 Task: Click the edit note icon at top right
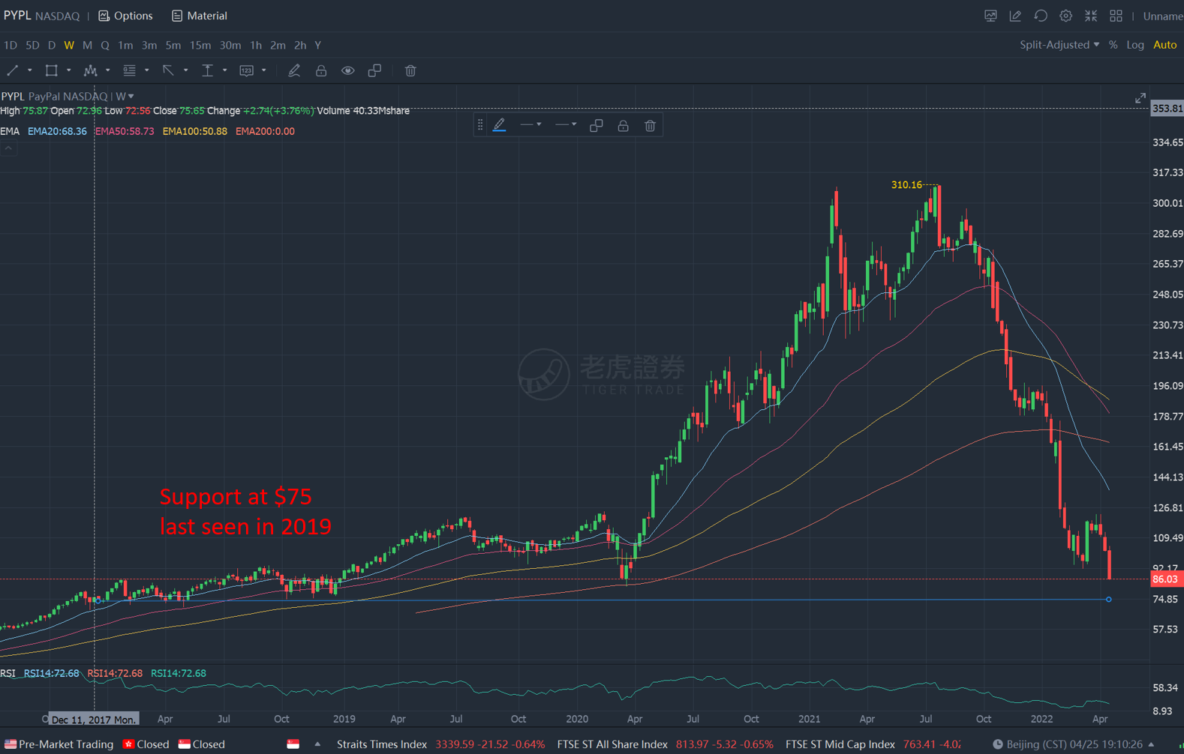pyautogui.click(x=1015, y=16)
